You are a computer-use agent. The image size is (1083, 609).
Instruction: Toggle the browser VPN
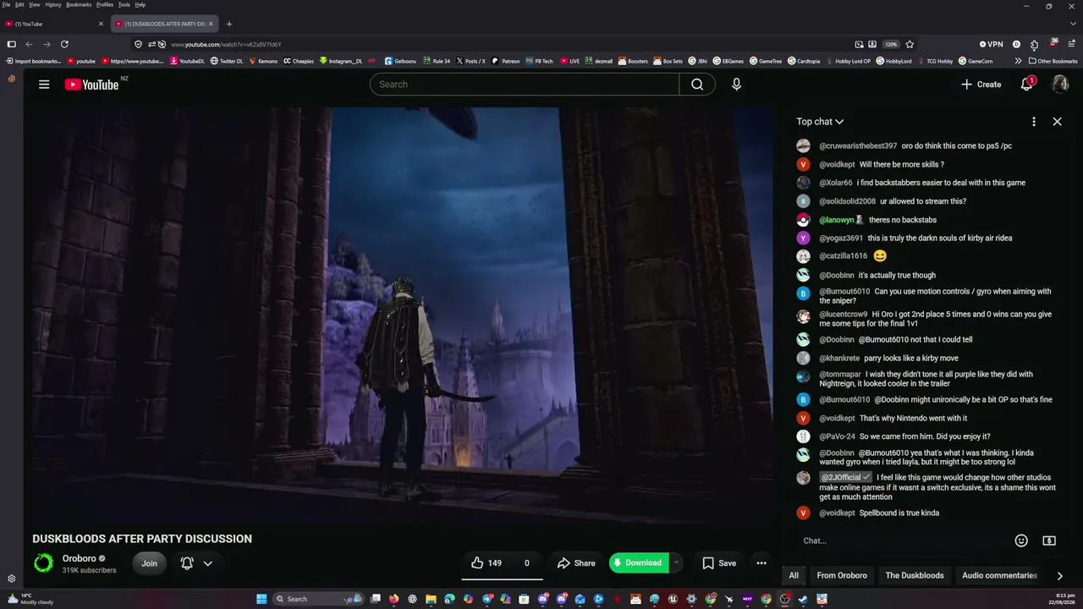(991, 44)
